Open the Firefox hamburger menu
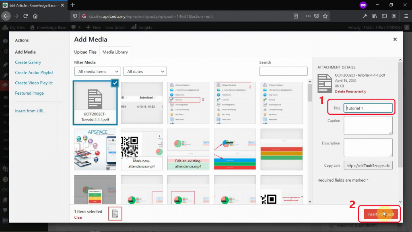 (406, 16)
